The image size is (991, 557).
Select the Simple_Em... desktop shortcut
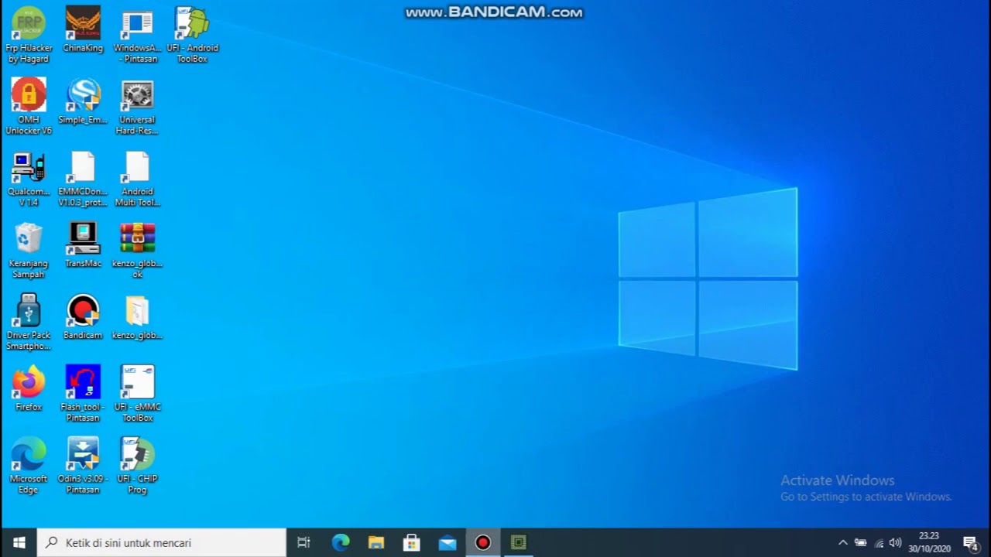[83, 101]
